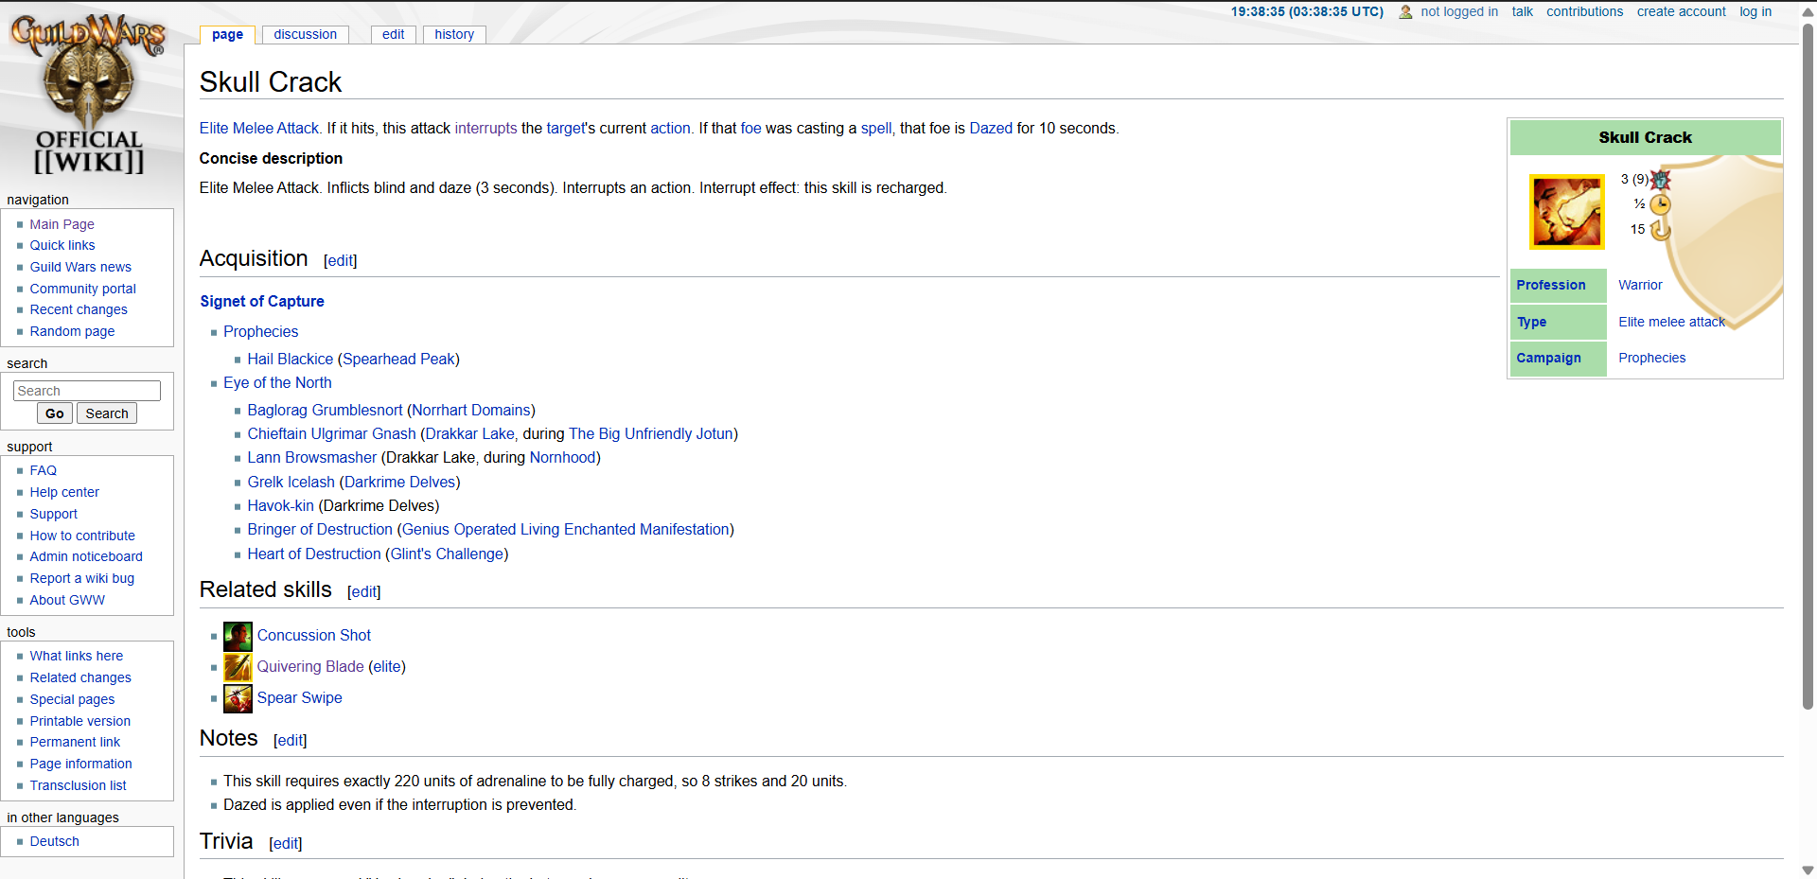Open the history tab
Viewport: 1817px width, 879px height.
[x=454, y=34]
